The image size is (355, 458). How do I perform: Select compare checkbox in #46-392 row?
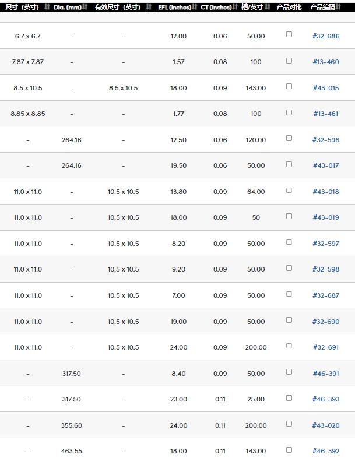click(289, 449)
